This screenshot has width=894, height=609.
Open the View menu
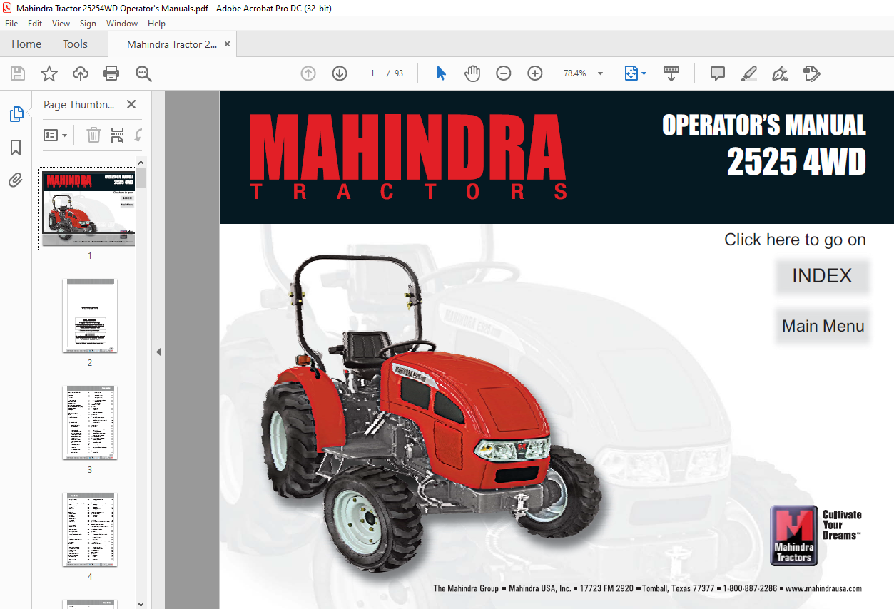(61, 24)
